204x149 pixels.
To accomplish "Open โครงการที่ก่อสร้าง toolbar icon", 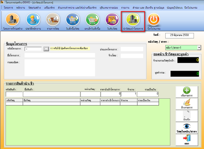I will (13, 20).
